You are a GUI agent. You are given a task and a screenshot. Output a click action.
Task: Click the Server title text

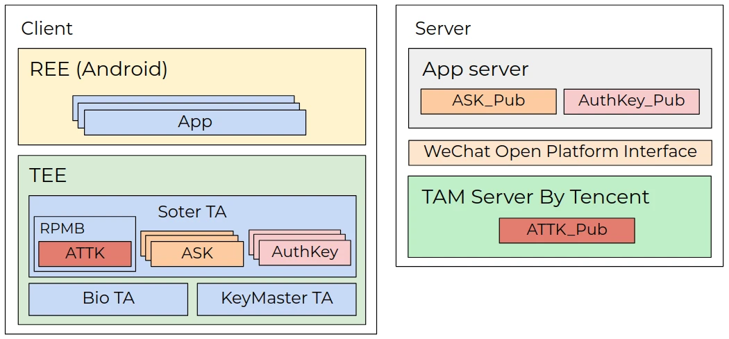(x=442, y=28)
